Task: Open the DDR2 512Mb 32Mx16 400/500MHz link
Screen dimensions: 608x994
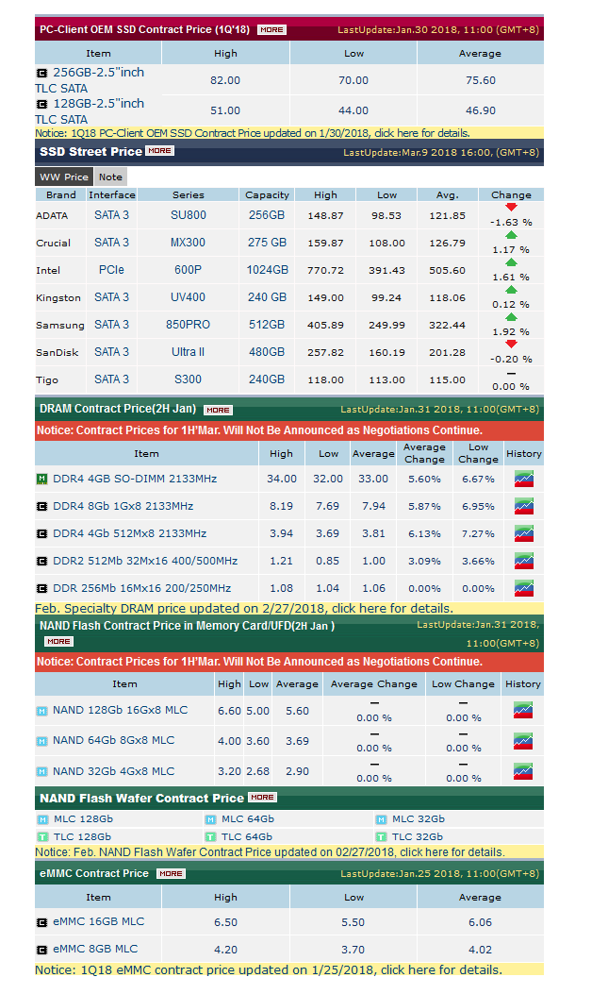Action: click(x=146, y=561)
